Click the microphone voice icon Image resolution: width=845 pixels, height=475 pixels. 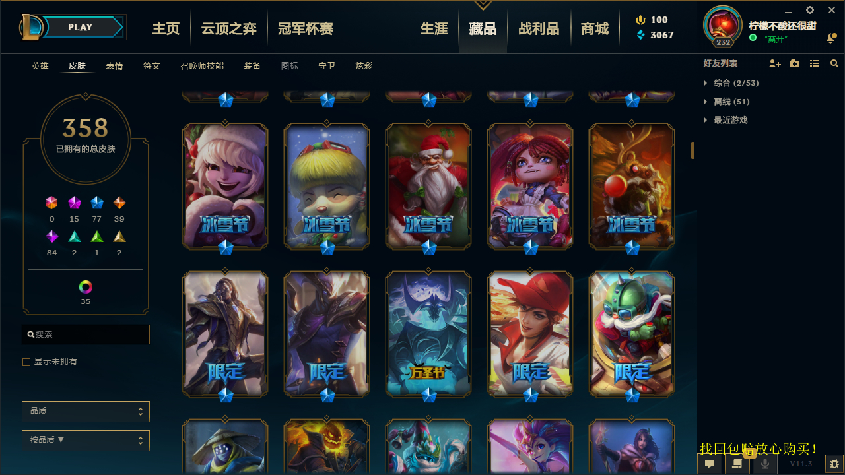point(765,464)
